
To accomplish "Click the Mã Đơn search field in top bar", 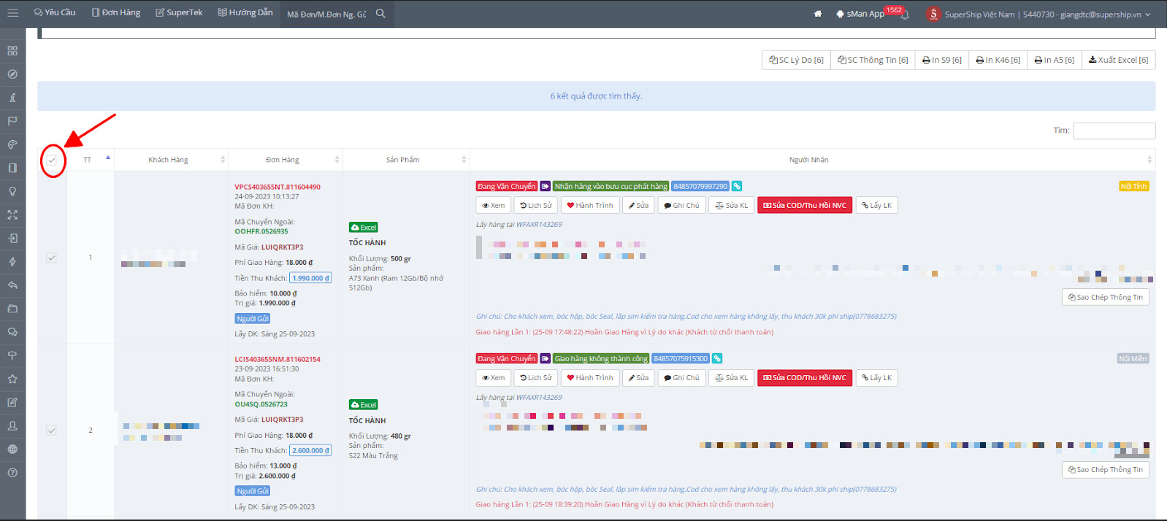I will tap(326, 14).
